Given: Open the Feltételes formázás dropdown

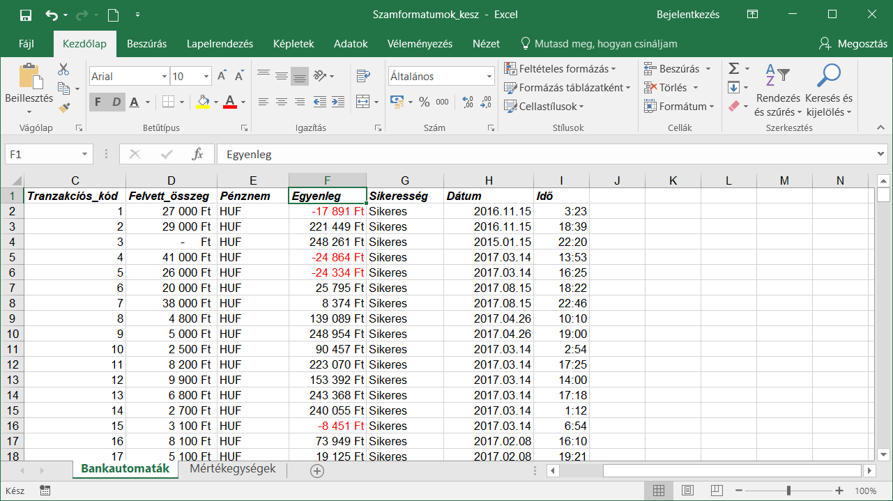Looking at the screenshot, I should [560, 69].
